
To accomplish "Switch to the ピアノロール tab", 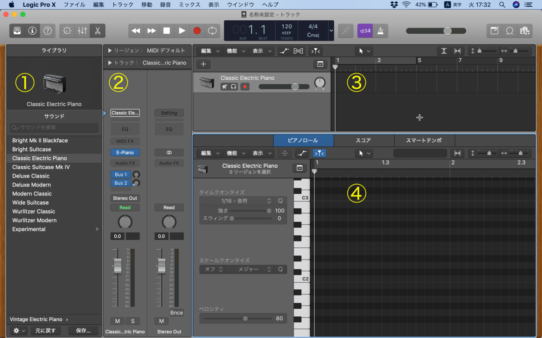I will [x=304, y=140].
